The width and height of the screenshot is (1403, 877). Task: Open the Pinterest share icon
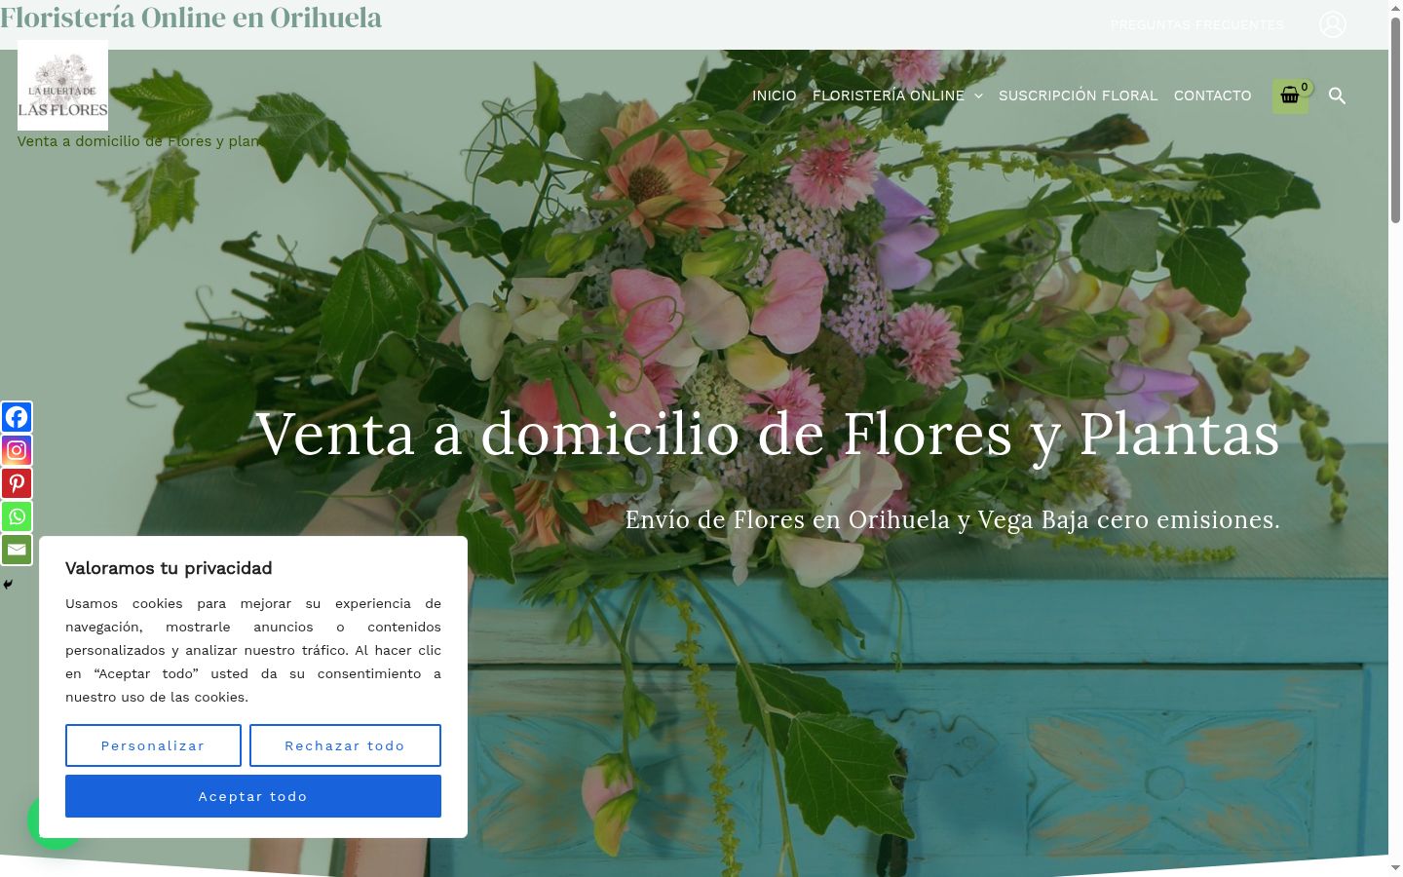17,483
